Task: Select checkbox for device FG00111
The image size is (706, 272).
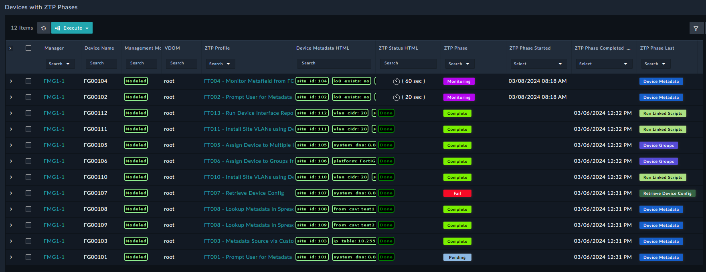Action: tap(28, 129)
